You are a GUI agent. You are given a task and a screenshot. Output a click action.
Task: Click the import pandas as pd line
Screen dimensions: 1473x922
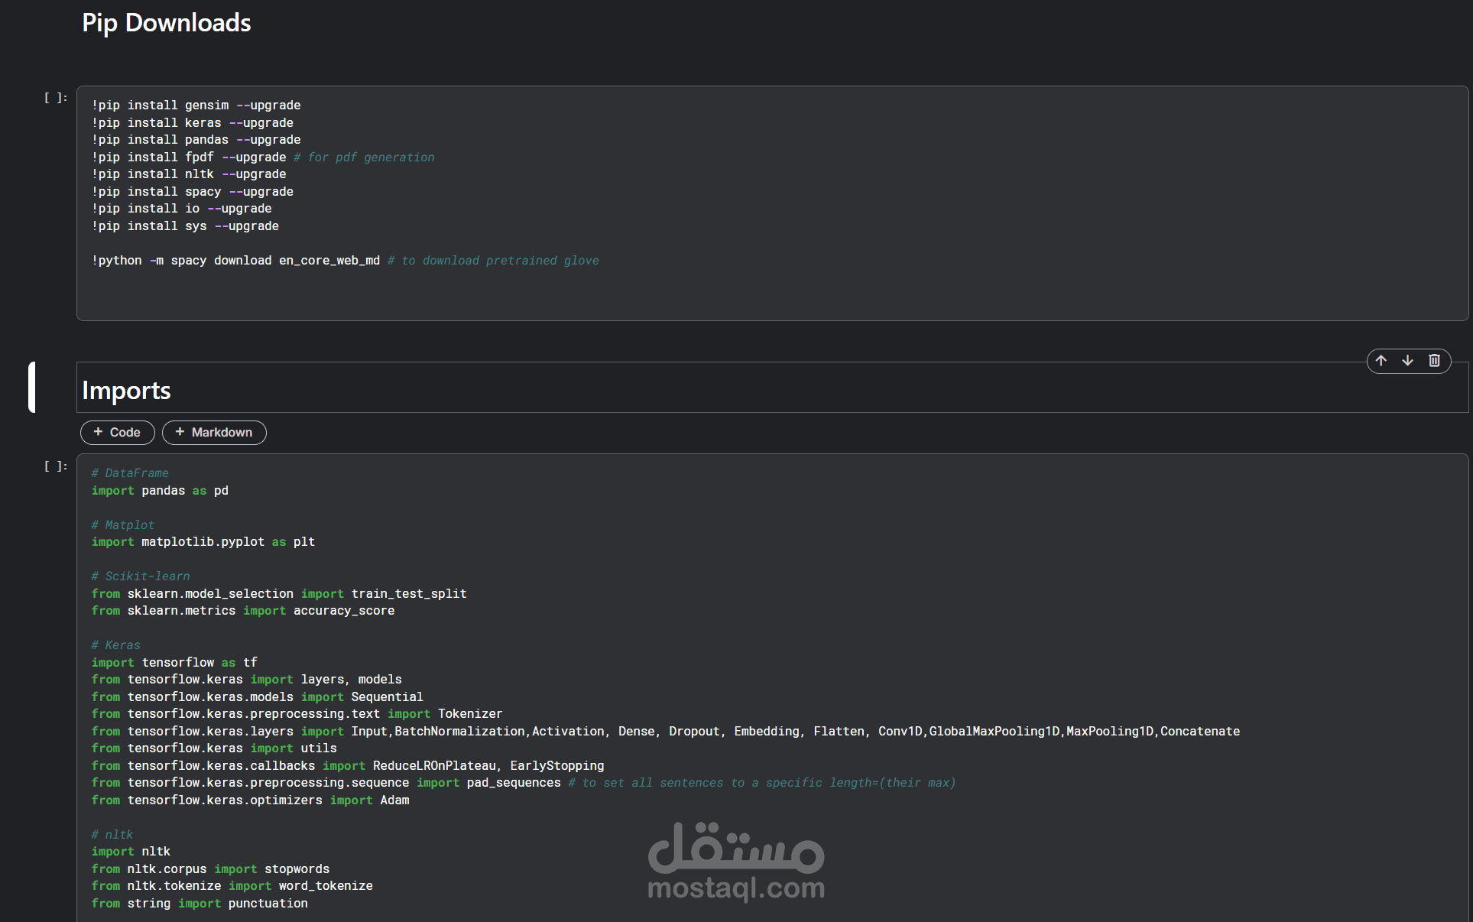(160, 491)
